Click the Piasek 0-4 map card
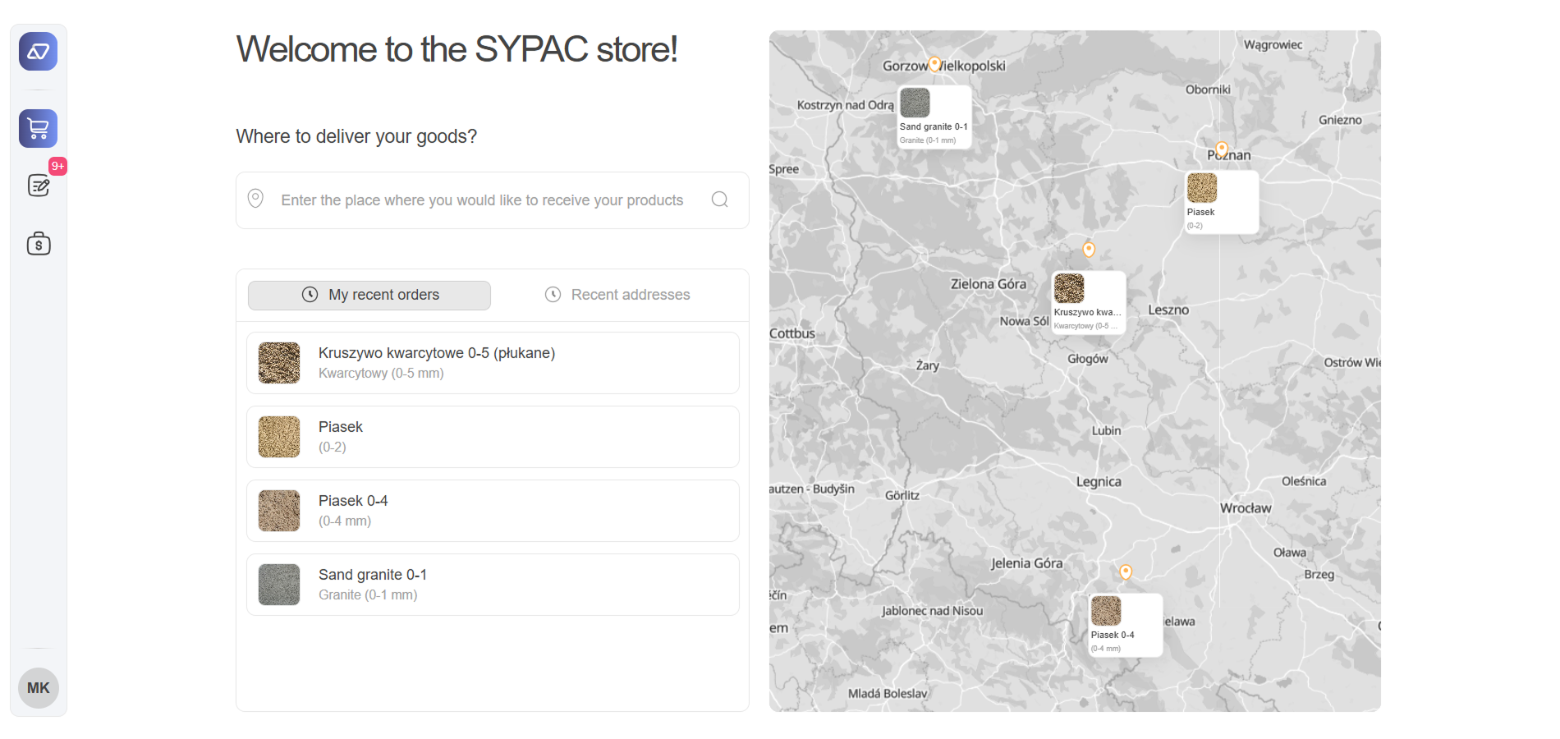The image size is (1560, 739). (1126, 625)
